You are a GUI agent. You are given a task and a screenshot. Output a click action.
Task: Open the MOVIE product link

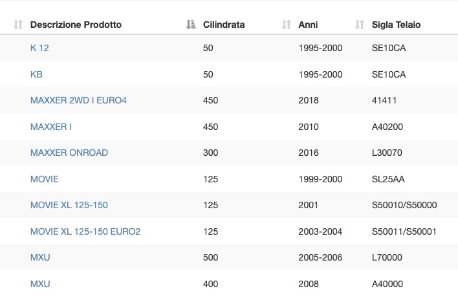pyautogui.click(x=45, y=179)
